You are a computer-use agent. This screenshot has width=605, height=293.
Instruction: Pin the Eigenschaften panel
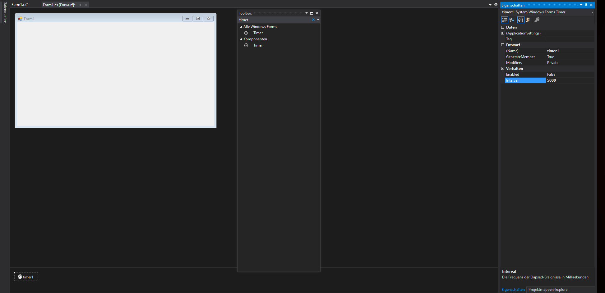pos(586,5)
